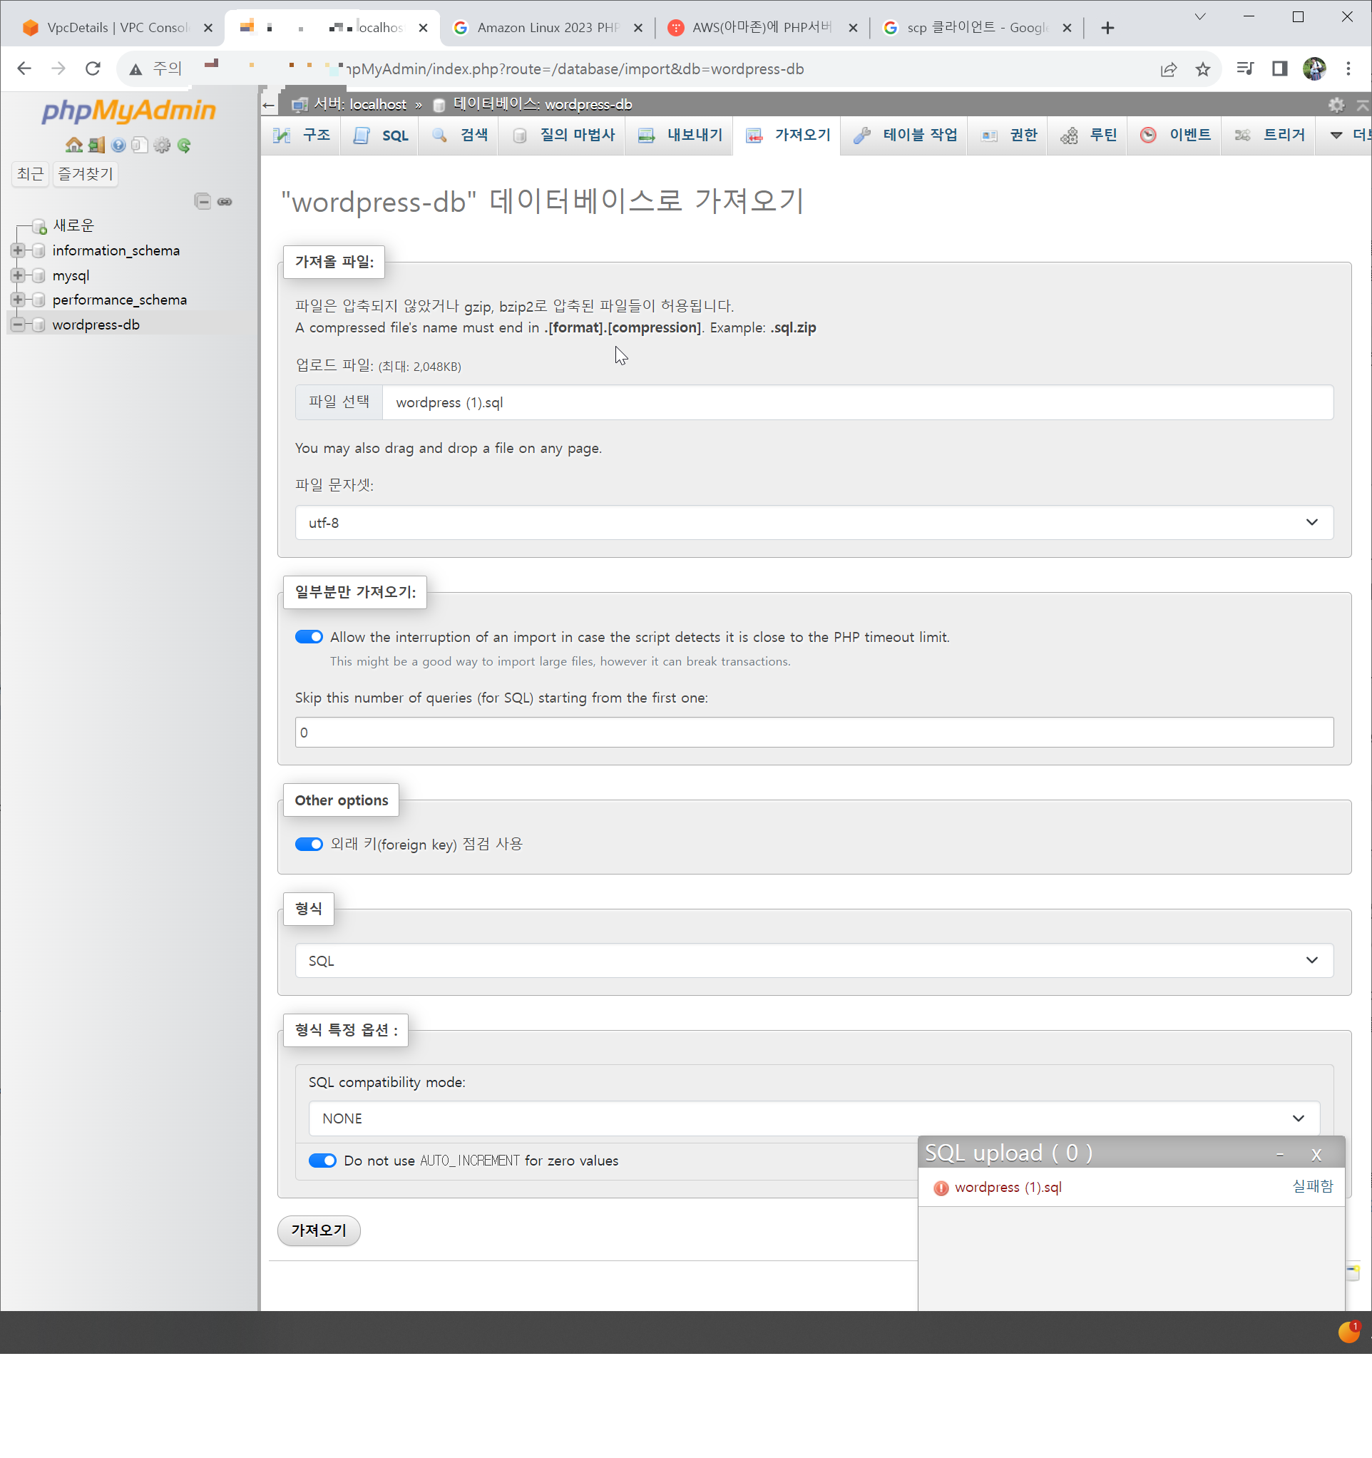The height and width of the screenshot is (1458, 1372).
Task: Switch to the 검색 tab
Action: coord(459,135)
